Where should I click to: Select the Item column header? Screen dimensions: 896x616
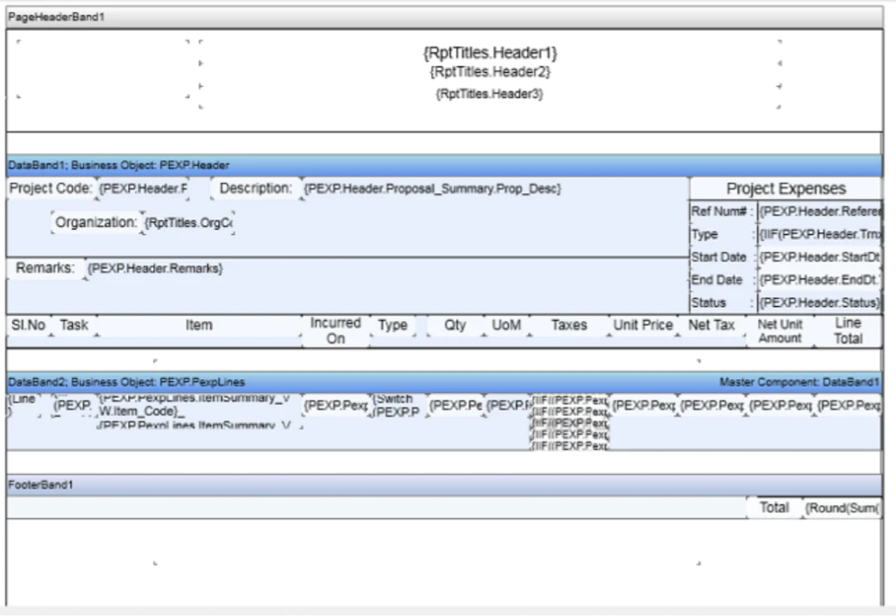[x=199, y=325]
